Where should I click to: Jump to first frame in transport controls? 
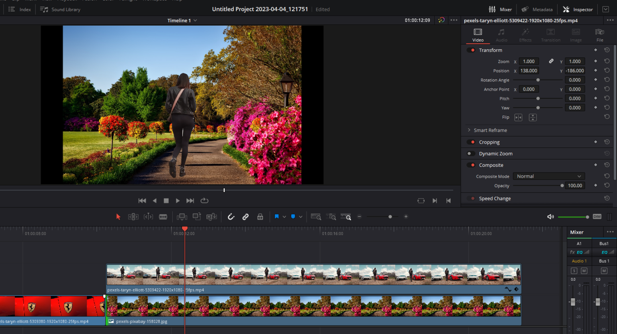pos(142,200)
